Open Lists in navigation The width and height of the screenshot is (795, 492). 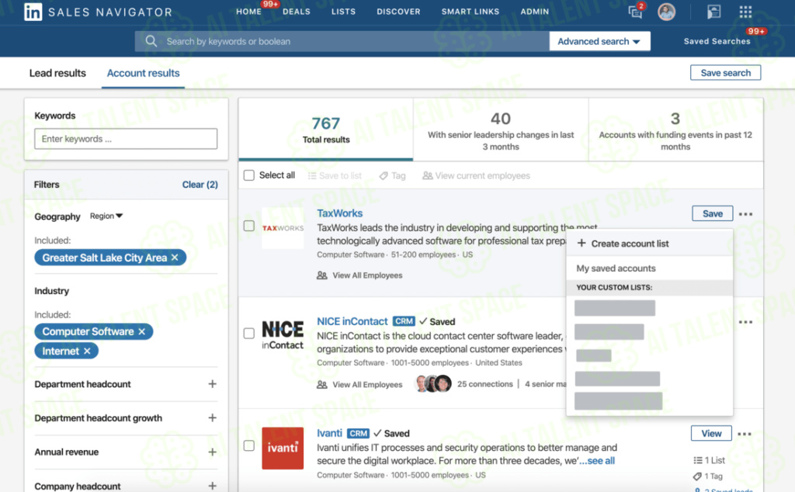coord(343,12)
